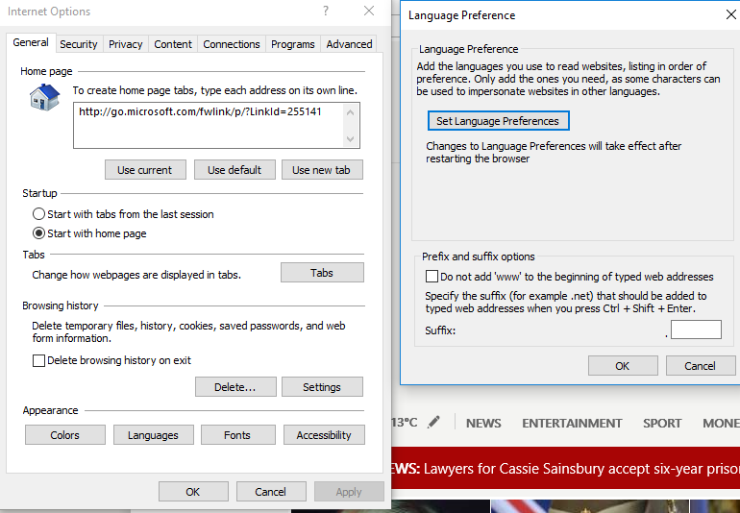Screen dimensions: 740x513
Task: Click the pencil edit icon beside temperature
Action: coord(433,422)
